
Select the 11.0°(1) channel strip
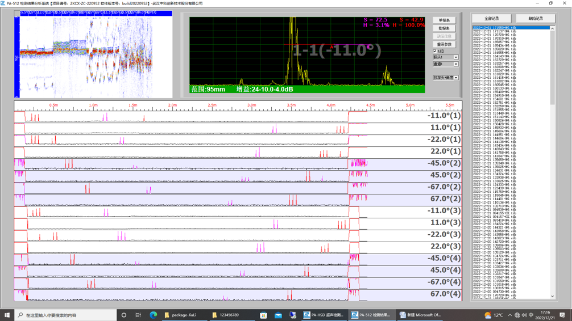(238, 129)
